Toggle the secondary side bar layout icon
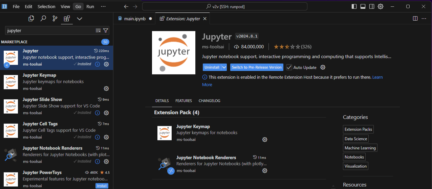The height and width of the screenshot is (189, 432). click(x=372, y=6)
